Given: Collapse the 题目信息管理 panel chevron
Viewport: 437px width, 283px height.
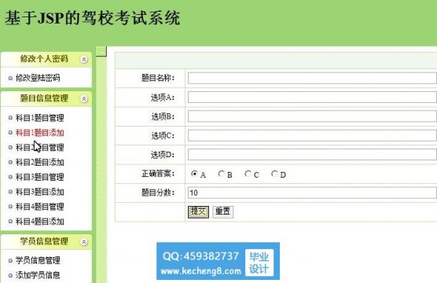Looking at the screenshot, I should [x=84, y=99].
